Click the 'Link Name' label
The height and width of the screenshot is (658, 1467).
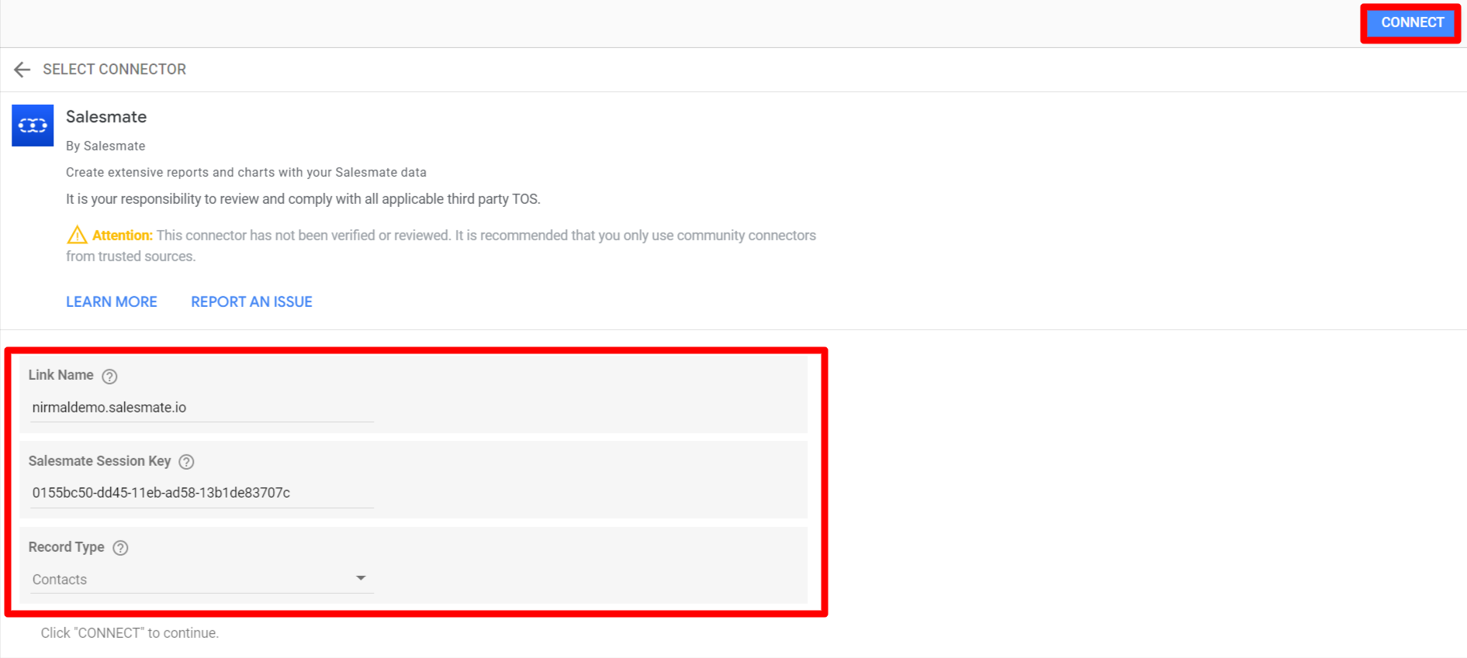[61, 375]
